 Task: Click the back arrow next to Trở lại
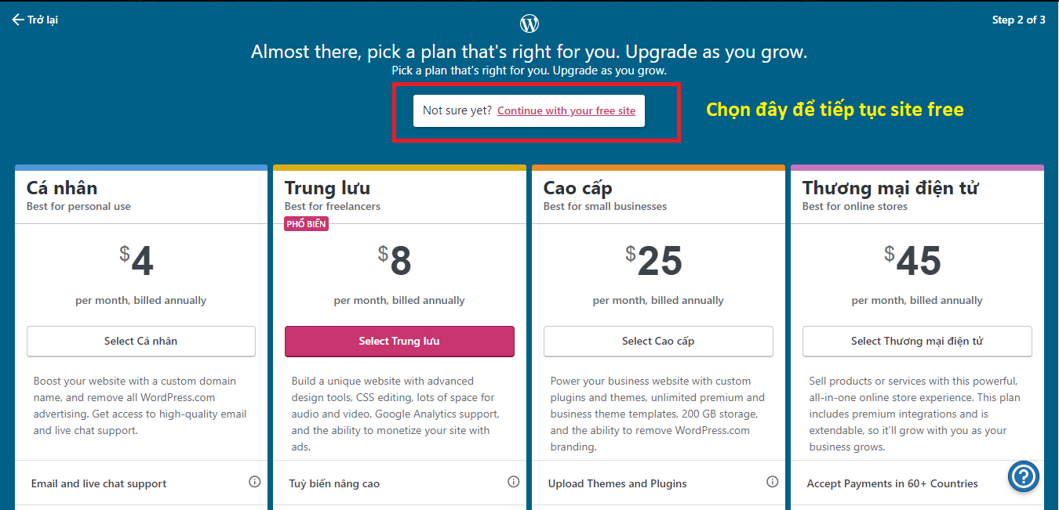17,20
